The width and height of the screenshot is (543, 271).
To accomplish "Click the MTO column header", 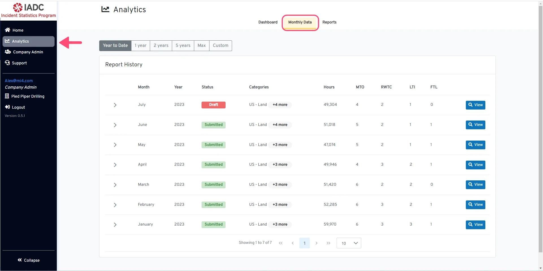I will click(x=360, y=87).
